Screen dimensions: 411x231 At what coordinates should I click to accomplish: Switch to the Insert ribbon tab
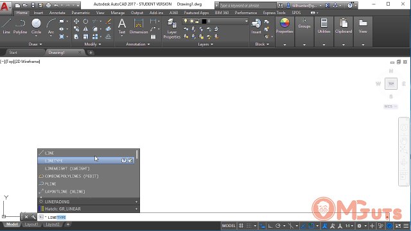click(39, 13)
